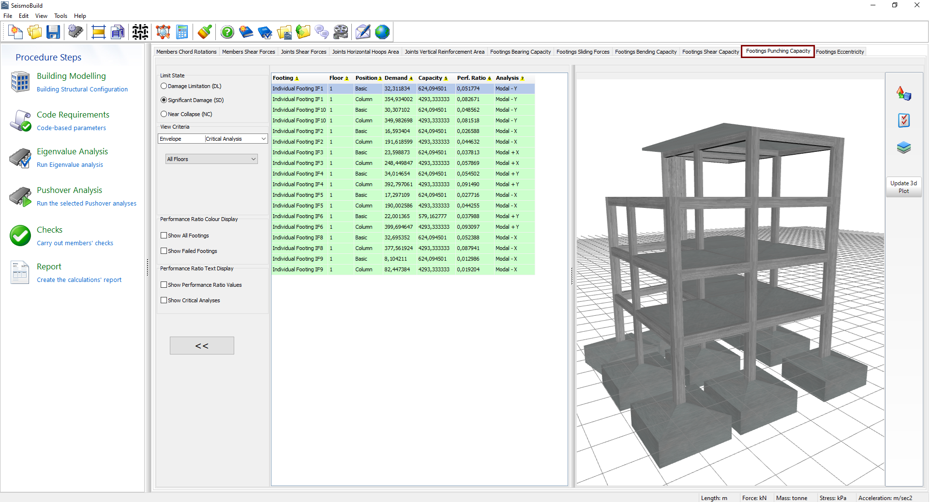
Task: Click the paintbrush icon in toolbar
Action: [x=204, y=32]
